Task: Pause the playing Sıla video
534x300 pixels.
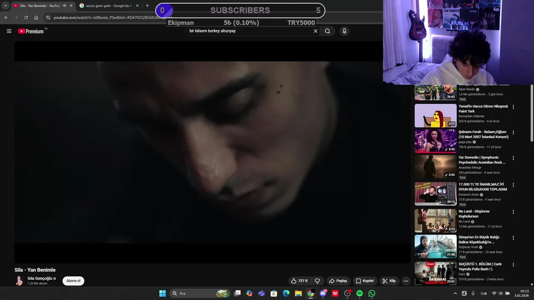Action: (212, 152)
